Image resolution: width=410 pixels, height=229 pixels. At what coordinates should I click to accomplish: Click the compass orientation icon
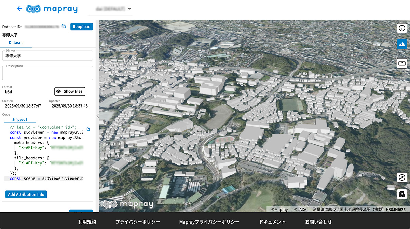pos(402,177)
